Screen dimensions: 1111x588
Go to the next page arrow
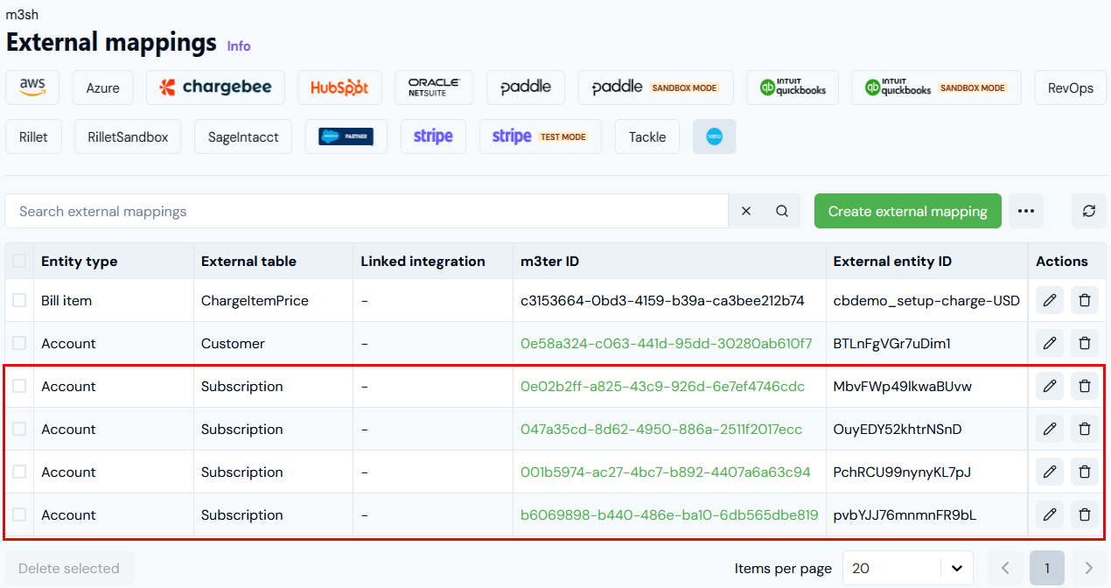click(x=1089, y=568)
